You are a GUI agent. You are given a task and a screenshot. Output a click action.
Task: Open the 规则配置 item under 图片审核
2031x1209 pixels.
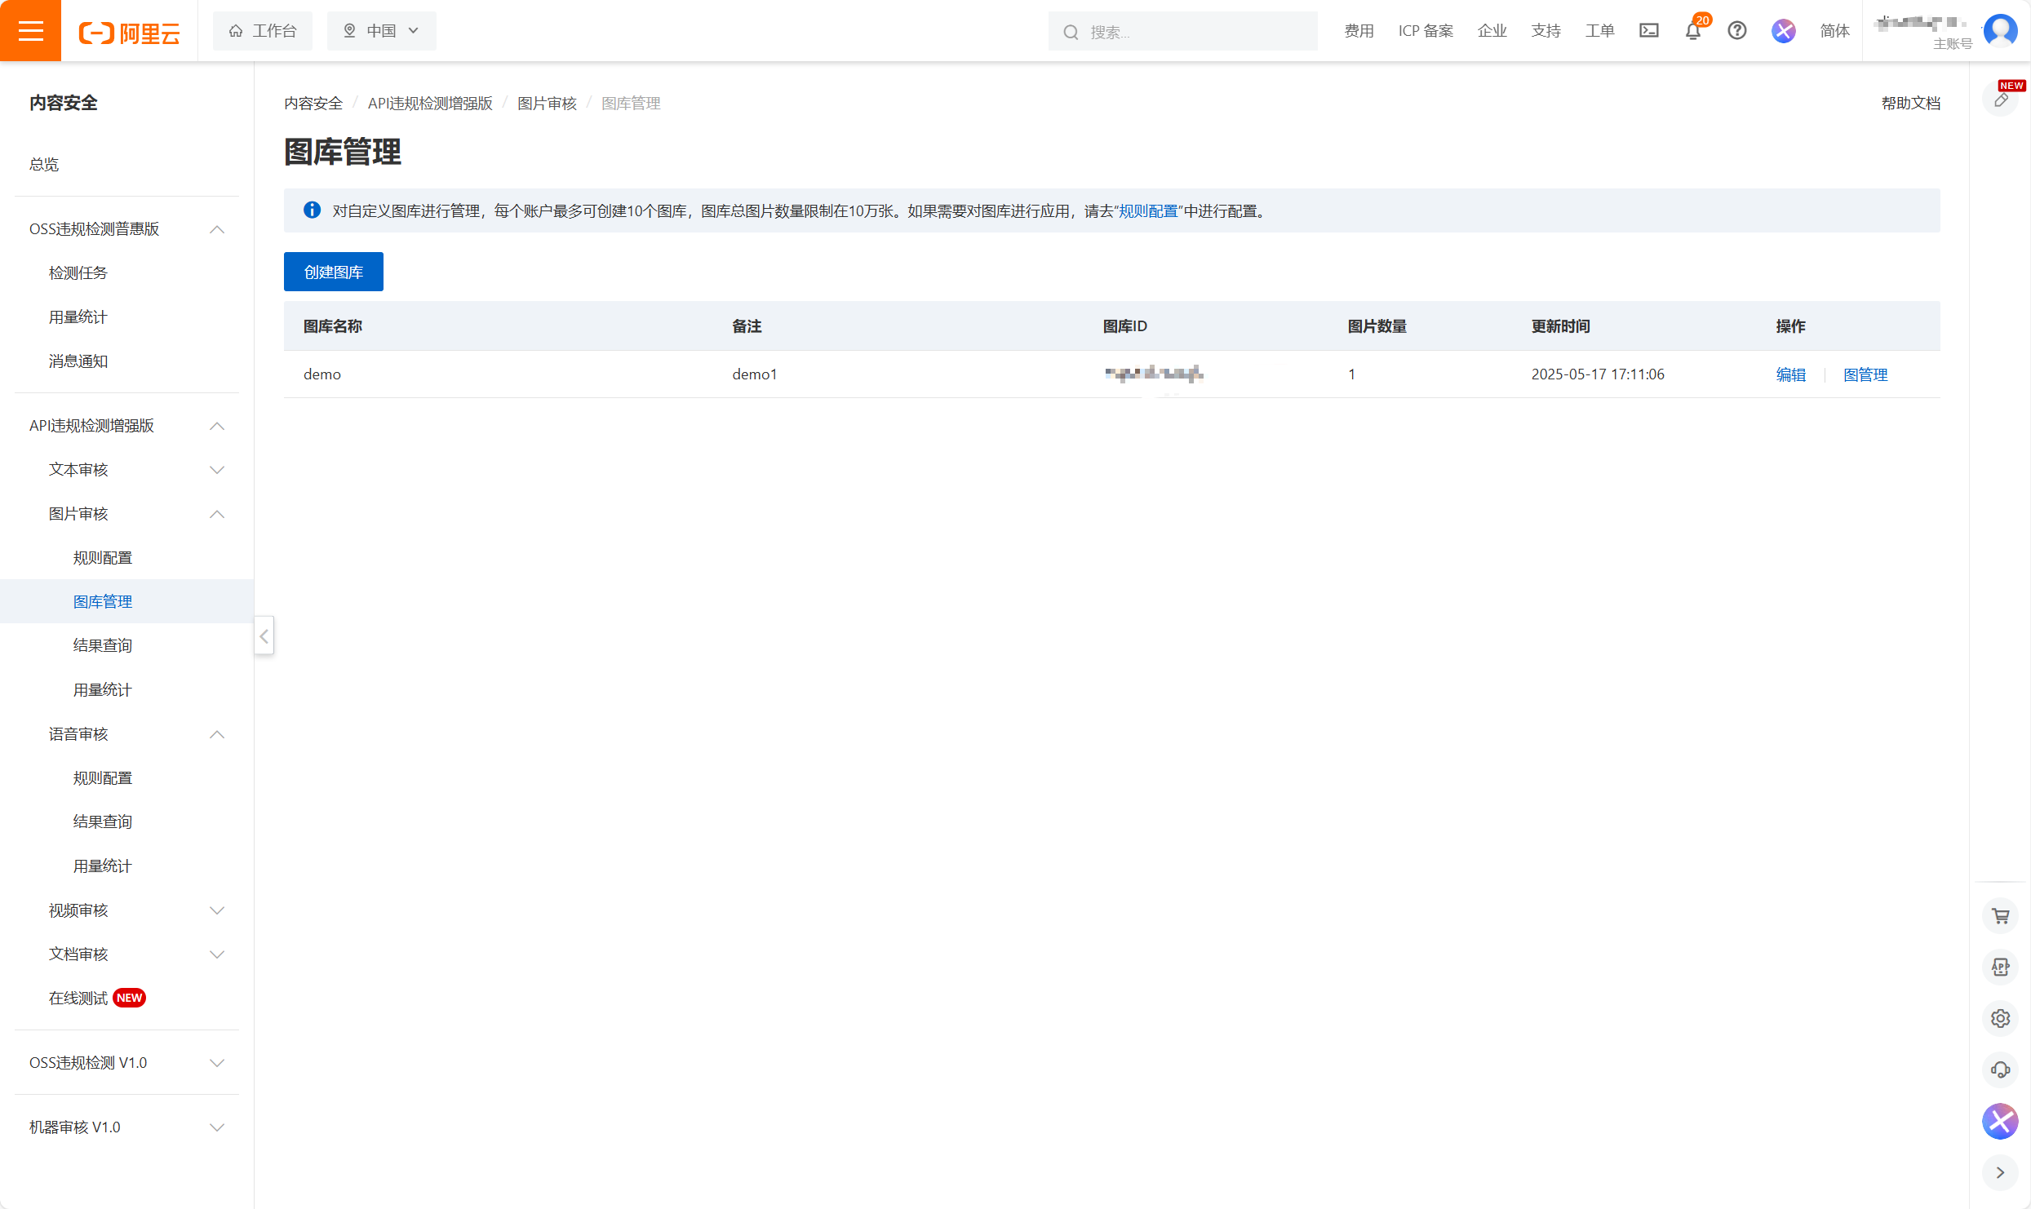click(103, 558)
